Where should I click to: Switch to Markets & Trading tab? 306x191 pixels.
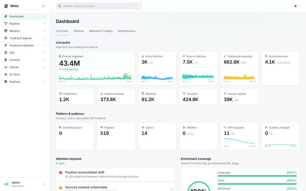(x=101, y=31)
